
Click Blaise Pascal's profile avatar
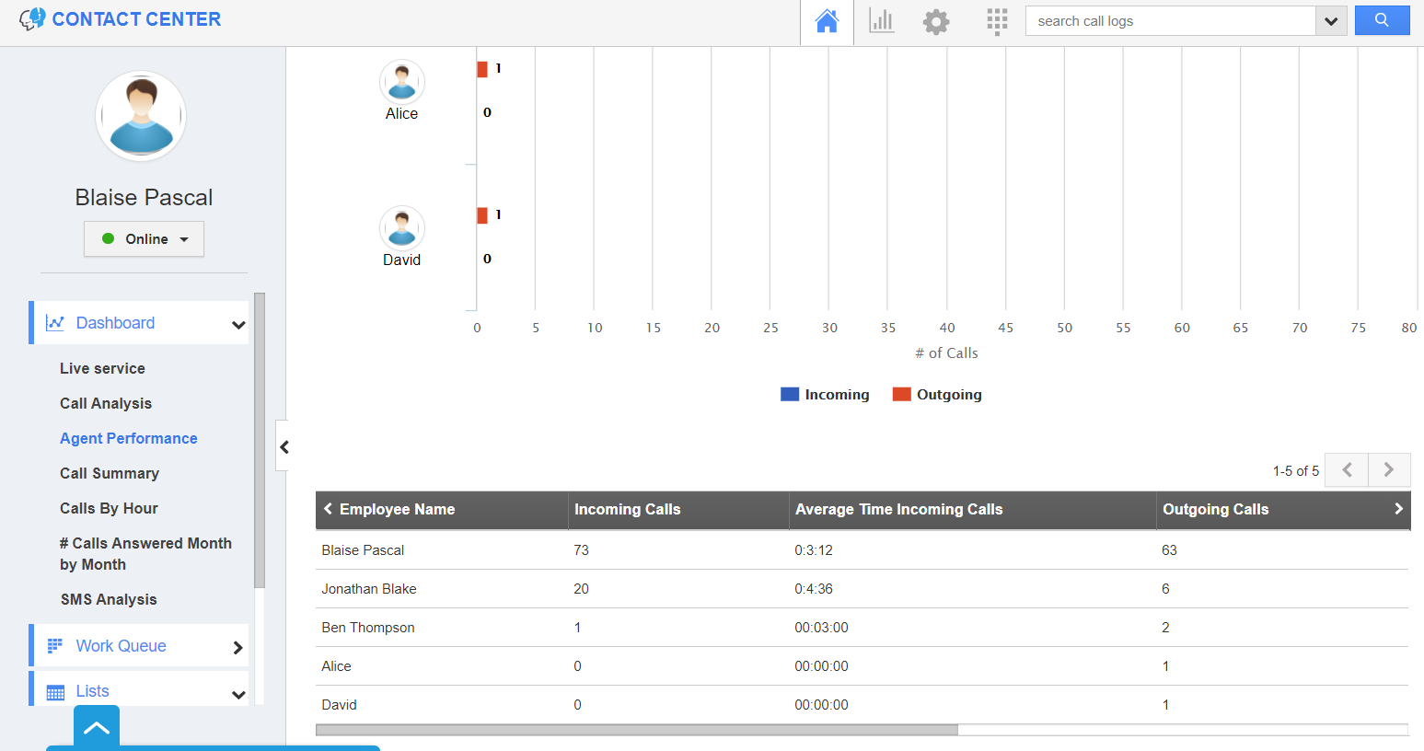(141, 116)
